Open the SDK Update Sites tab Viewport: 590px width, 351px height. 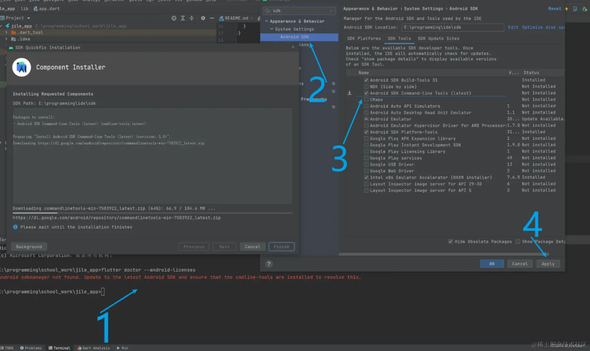pyautogui.click(x=439, y=38)
